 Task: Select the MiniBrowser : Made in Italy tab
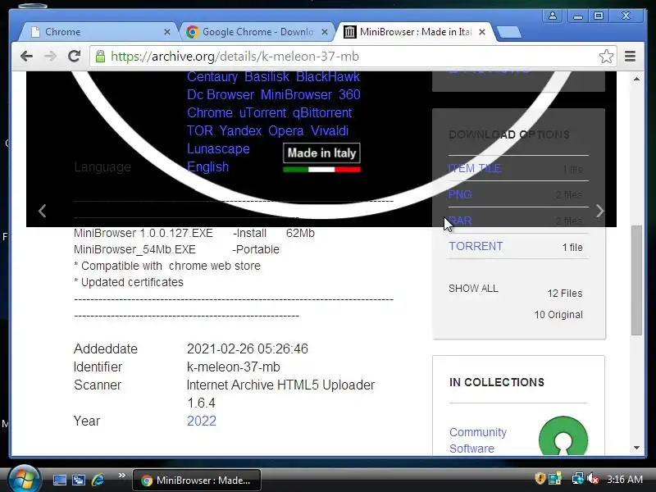click(x=415, y=32)
